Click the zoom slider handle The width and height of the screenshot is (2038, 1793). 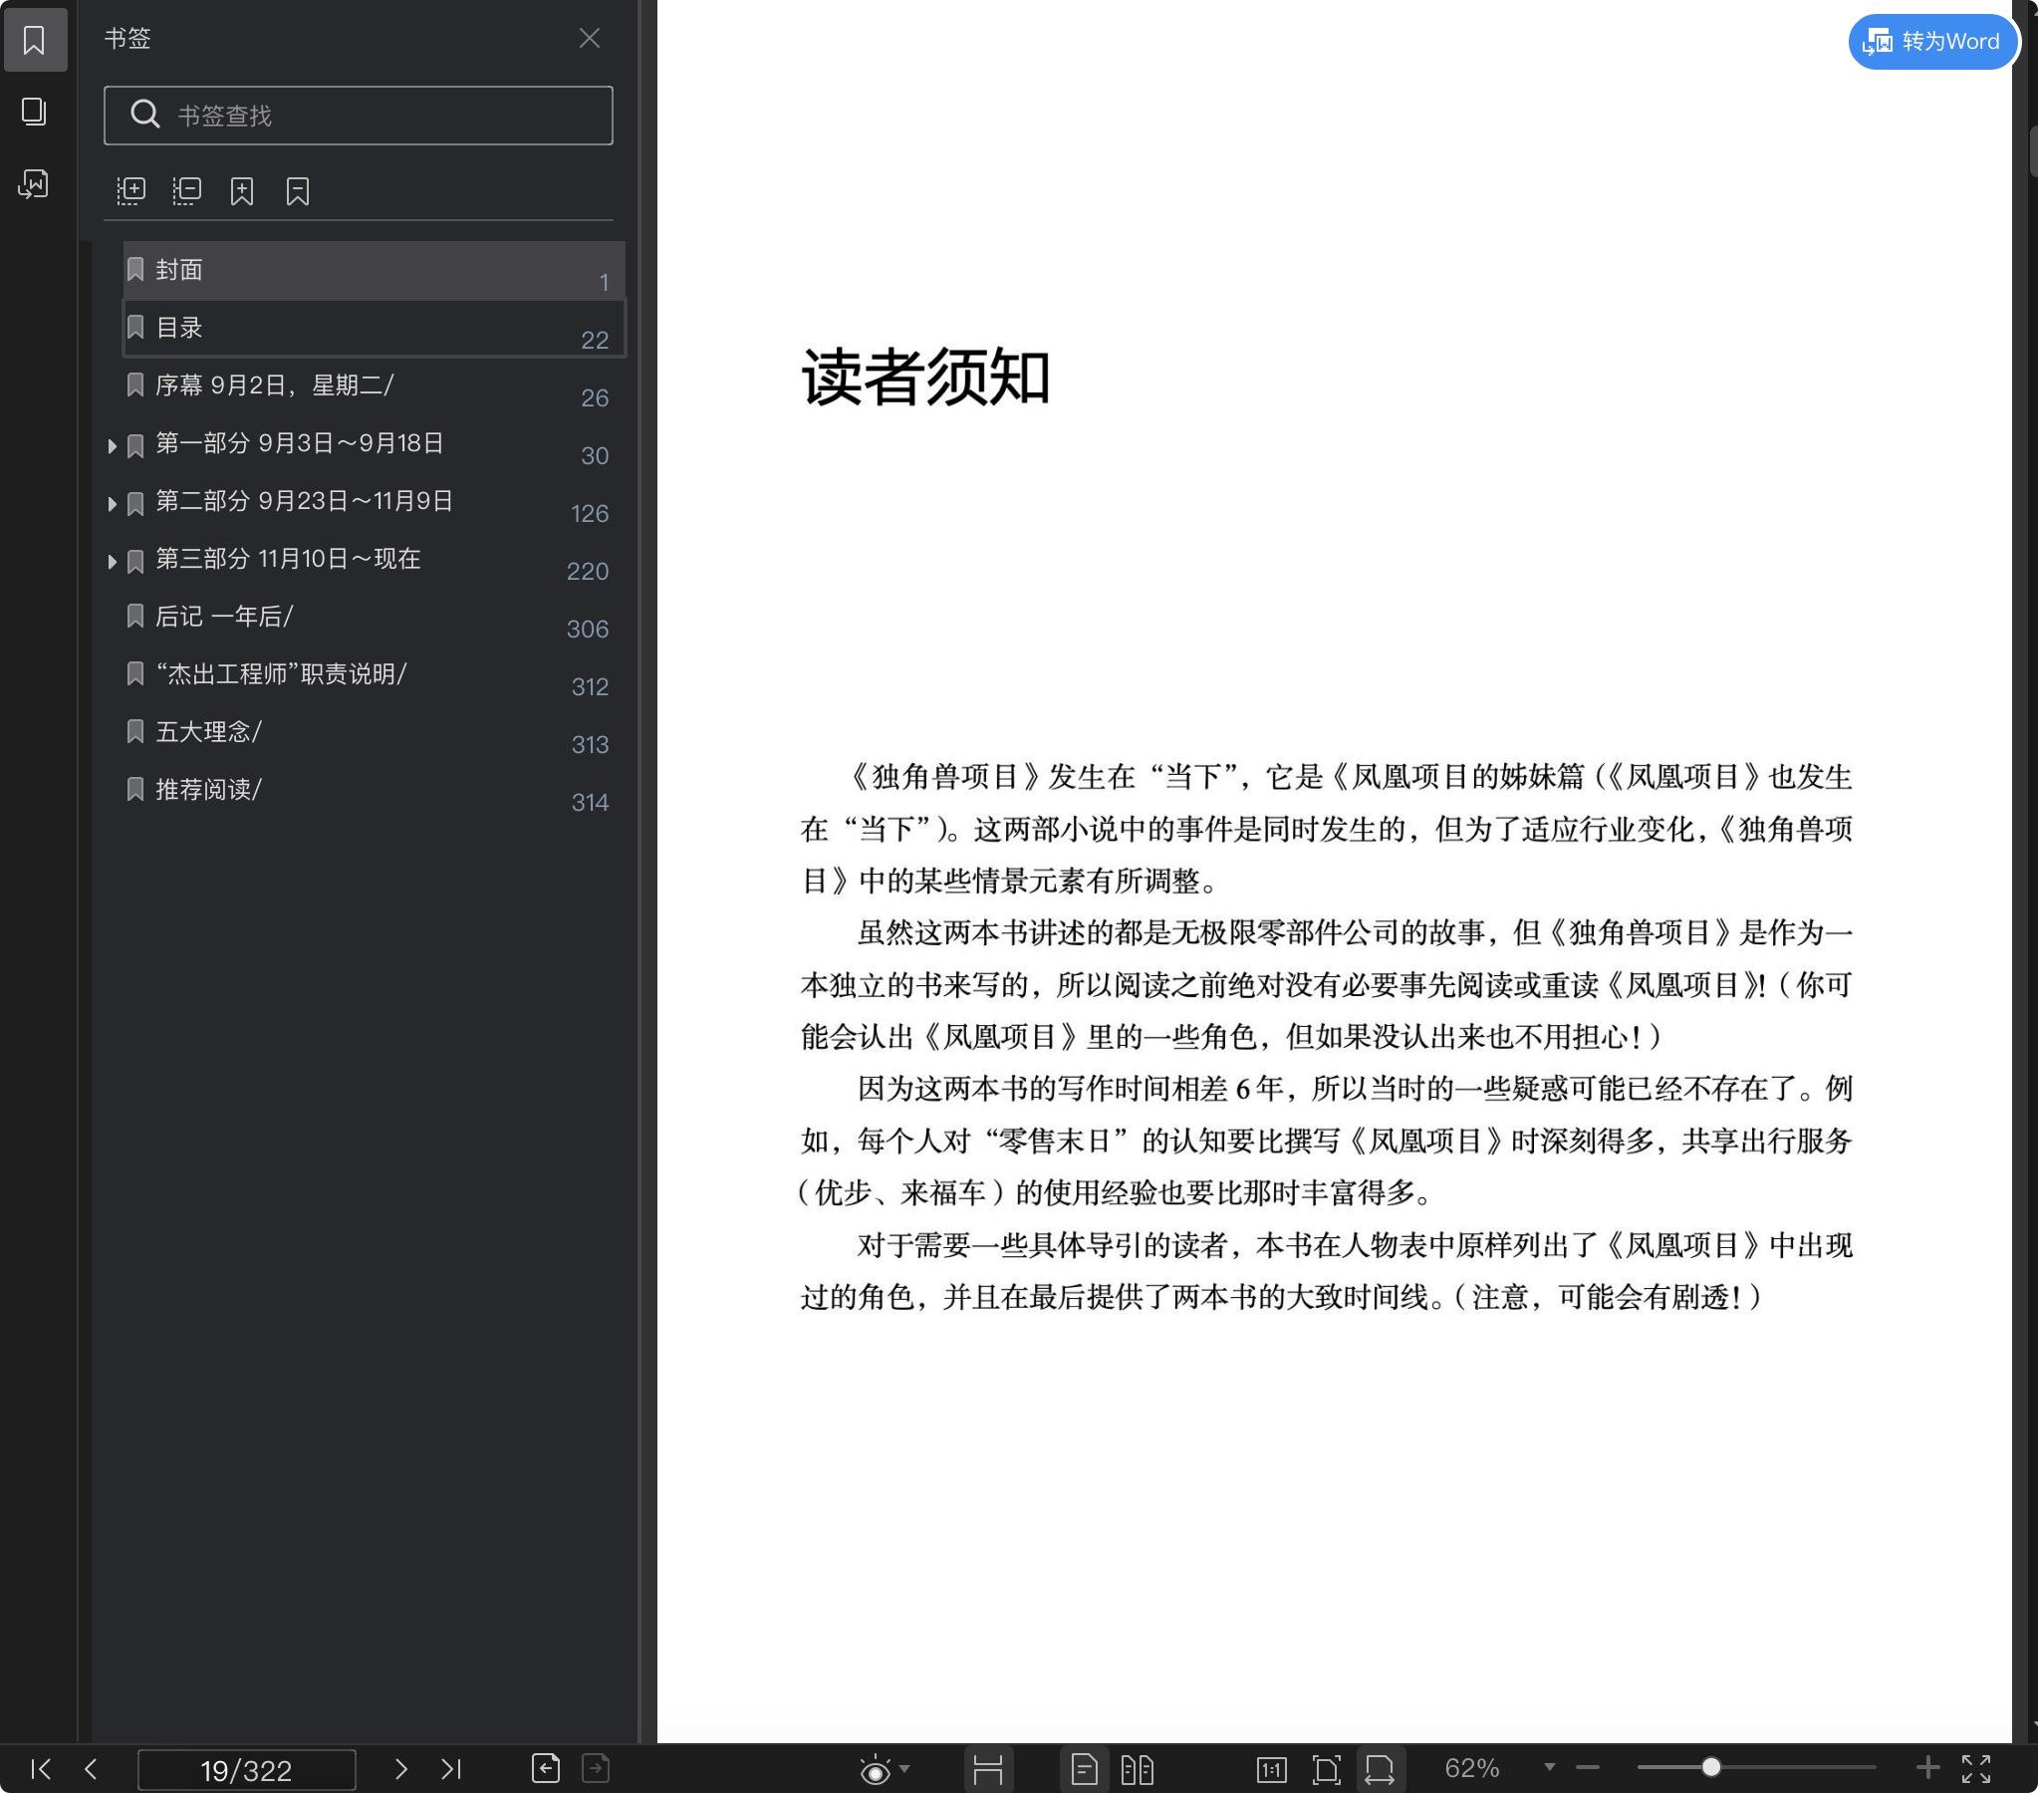1711,1768
